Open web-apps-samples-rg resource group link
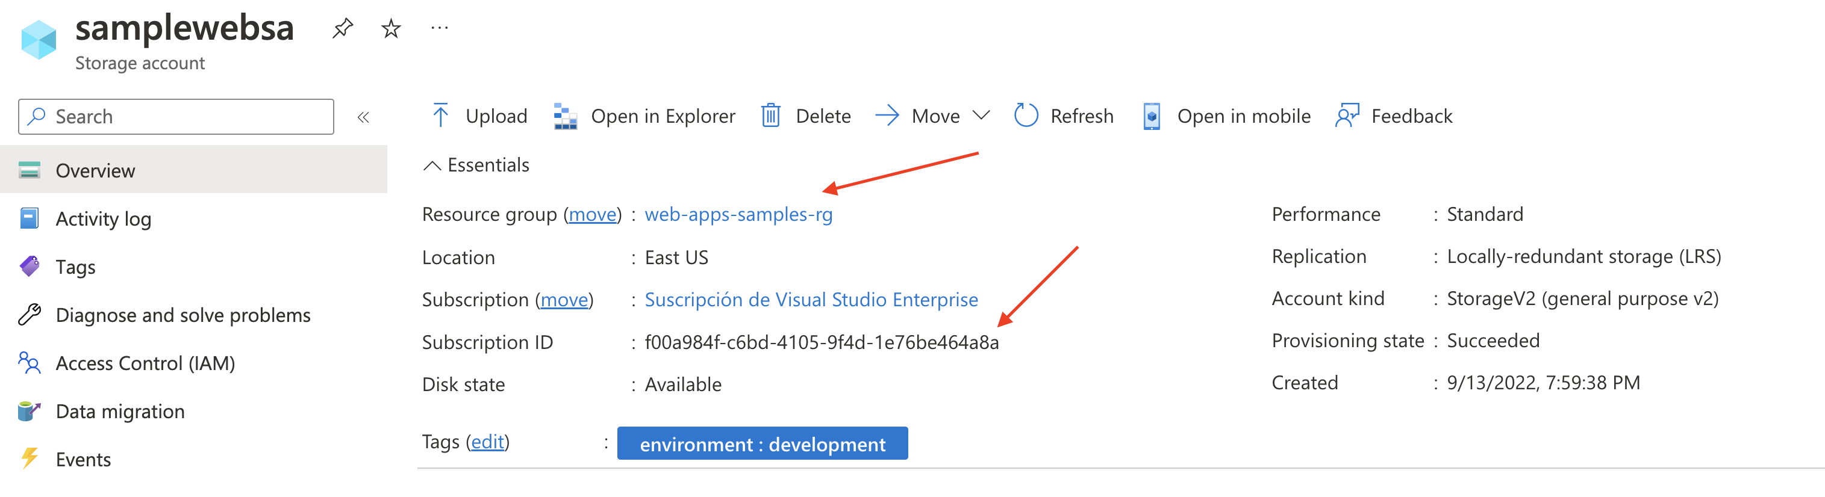Viewport: 1825px width, 497px height. (x=738, y=215)
